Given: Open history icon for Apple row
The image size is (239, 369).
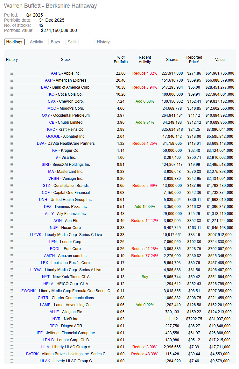Looking at the screenshot, I should tap(12, 73).
